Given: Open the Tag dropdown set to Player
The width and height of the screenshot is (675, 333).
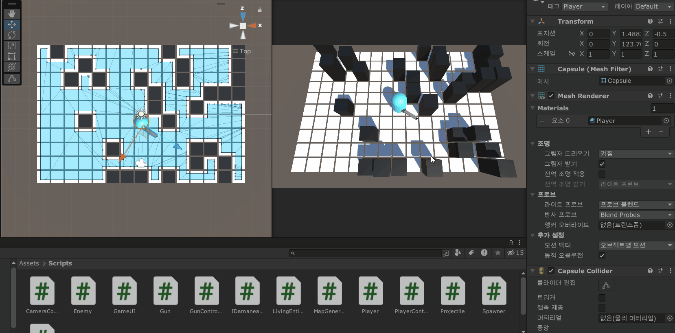Looking at the screenshot, I should tap(585, 7).
